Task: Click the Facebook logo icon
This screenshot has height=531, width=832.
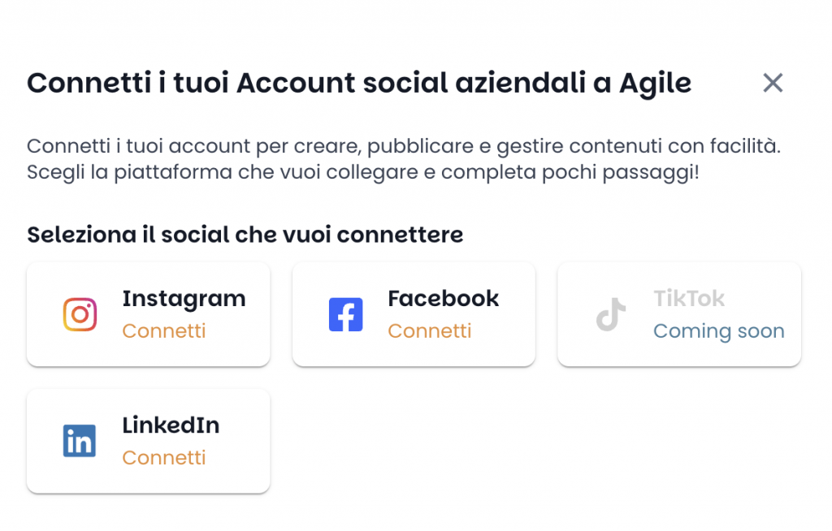Action: point(345,314)
